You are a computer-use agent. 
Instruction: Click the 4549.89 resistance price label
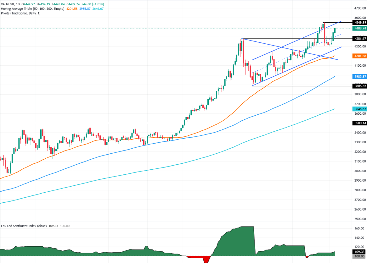click(360, 23)
